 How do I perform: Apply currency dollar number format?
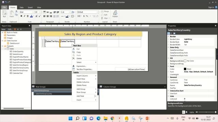pyautogui.click(x=84, y=16)
